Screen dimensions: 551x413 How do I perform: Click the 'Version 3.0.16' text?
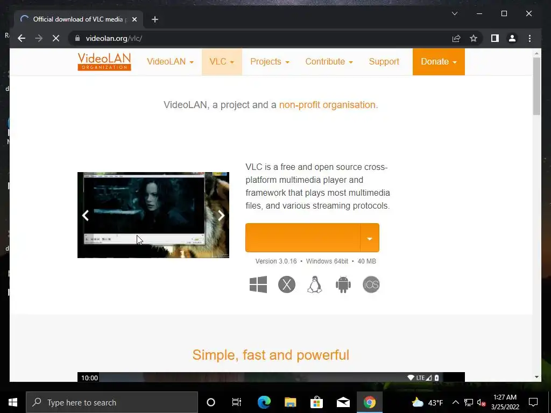point(276,261)
